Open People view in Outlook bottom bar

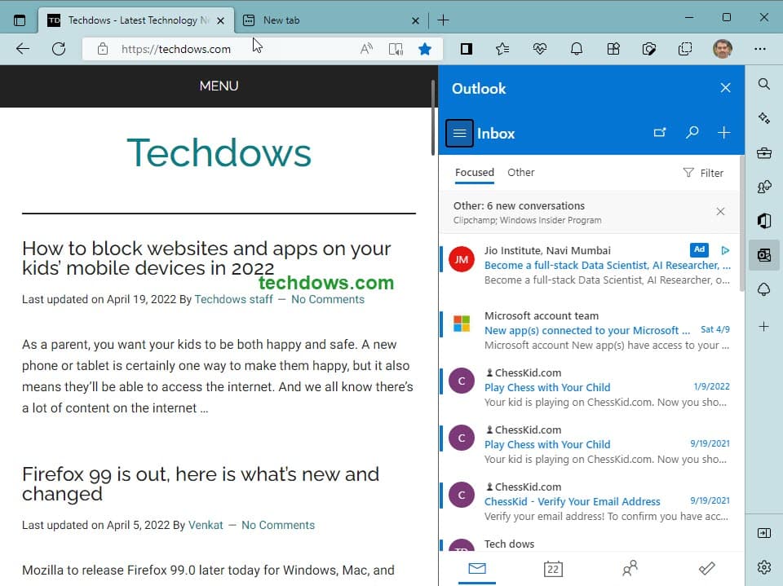[630, 569]
